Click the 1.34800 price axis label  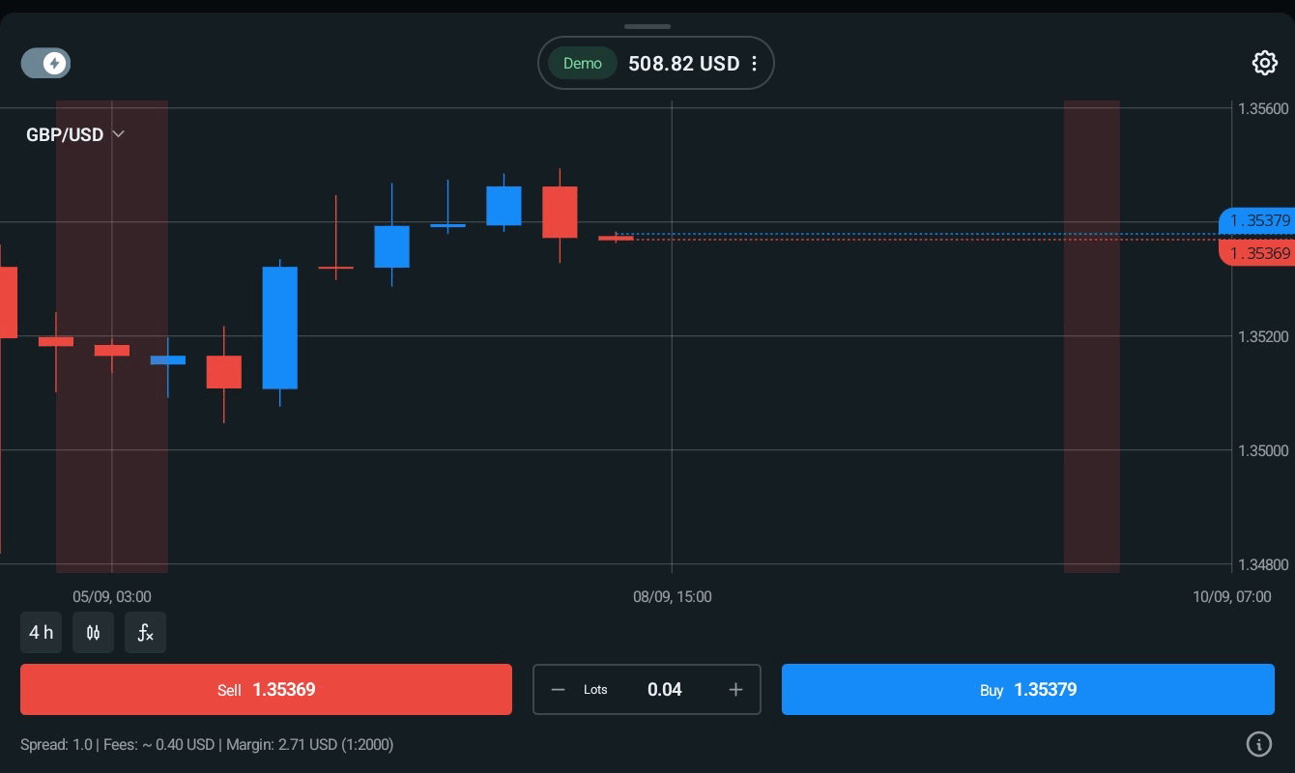pyautogui.click(x=1263, y=564)
